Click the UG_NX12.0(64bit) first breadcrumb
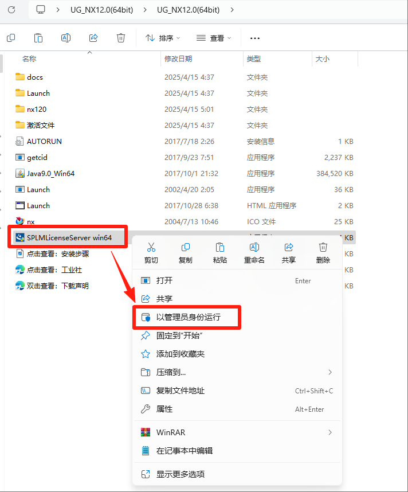408x492 pixels. pos(101,10)
